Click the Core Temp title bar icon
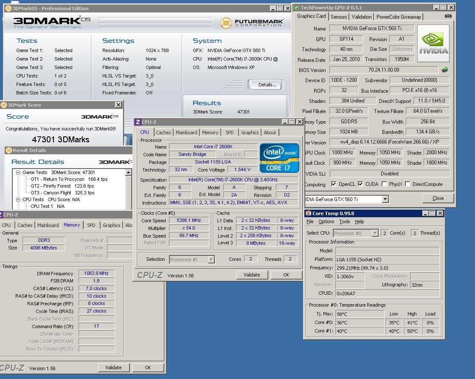Image resolution: width=475 pixels, height=379 pixels. coord(308,213)
